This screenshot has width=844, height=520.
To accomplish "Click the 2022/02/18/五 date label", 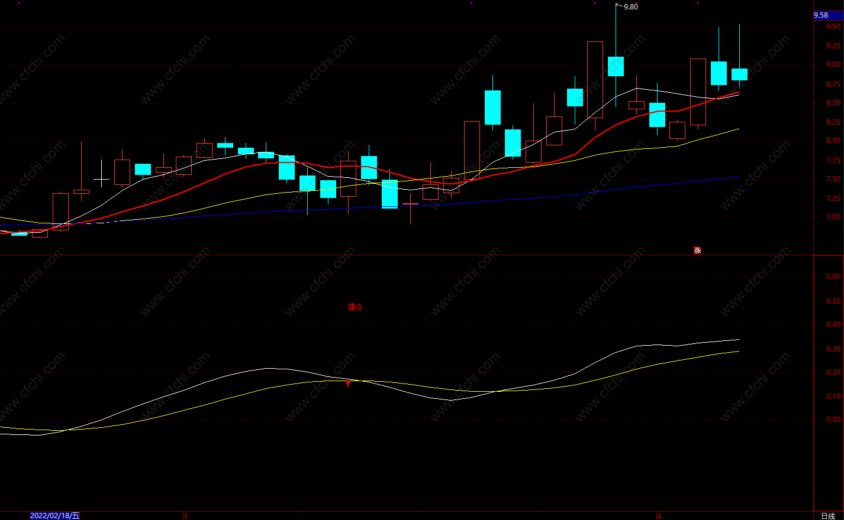I will [54, 516].
